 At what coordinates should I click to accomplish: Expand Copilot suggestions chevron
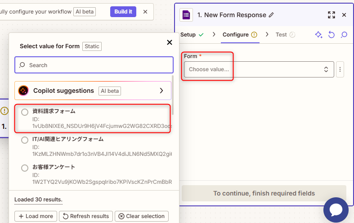point(161,91)
